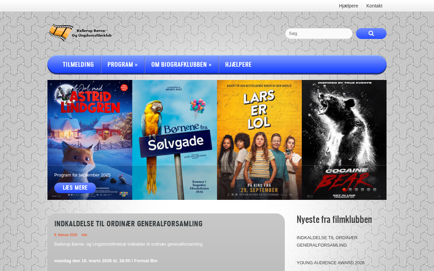The width and height of the screenshot is (434, 271).
Task: Click the Ballerup Børne- og Ungdomsfilmklub logo
Action: [80, 33]
